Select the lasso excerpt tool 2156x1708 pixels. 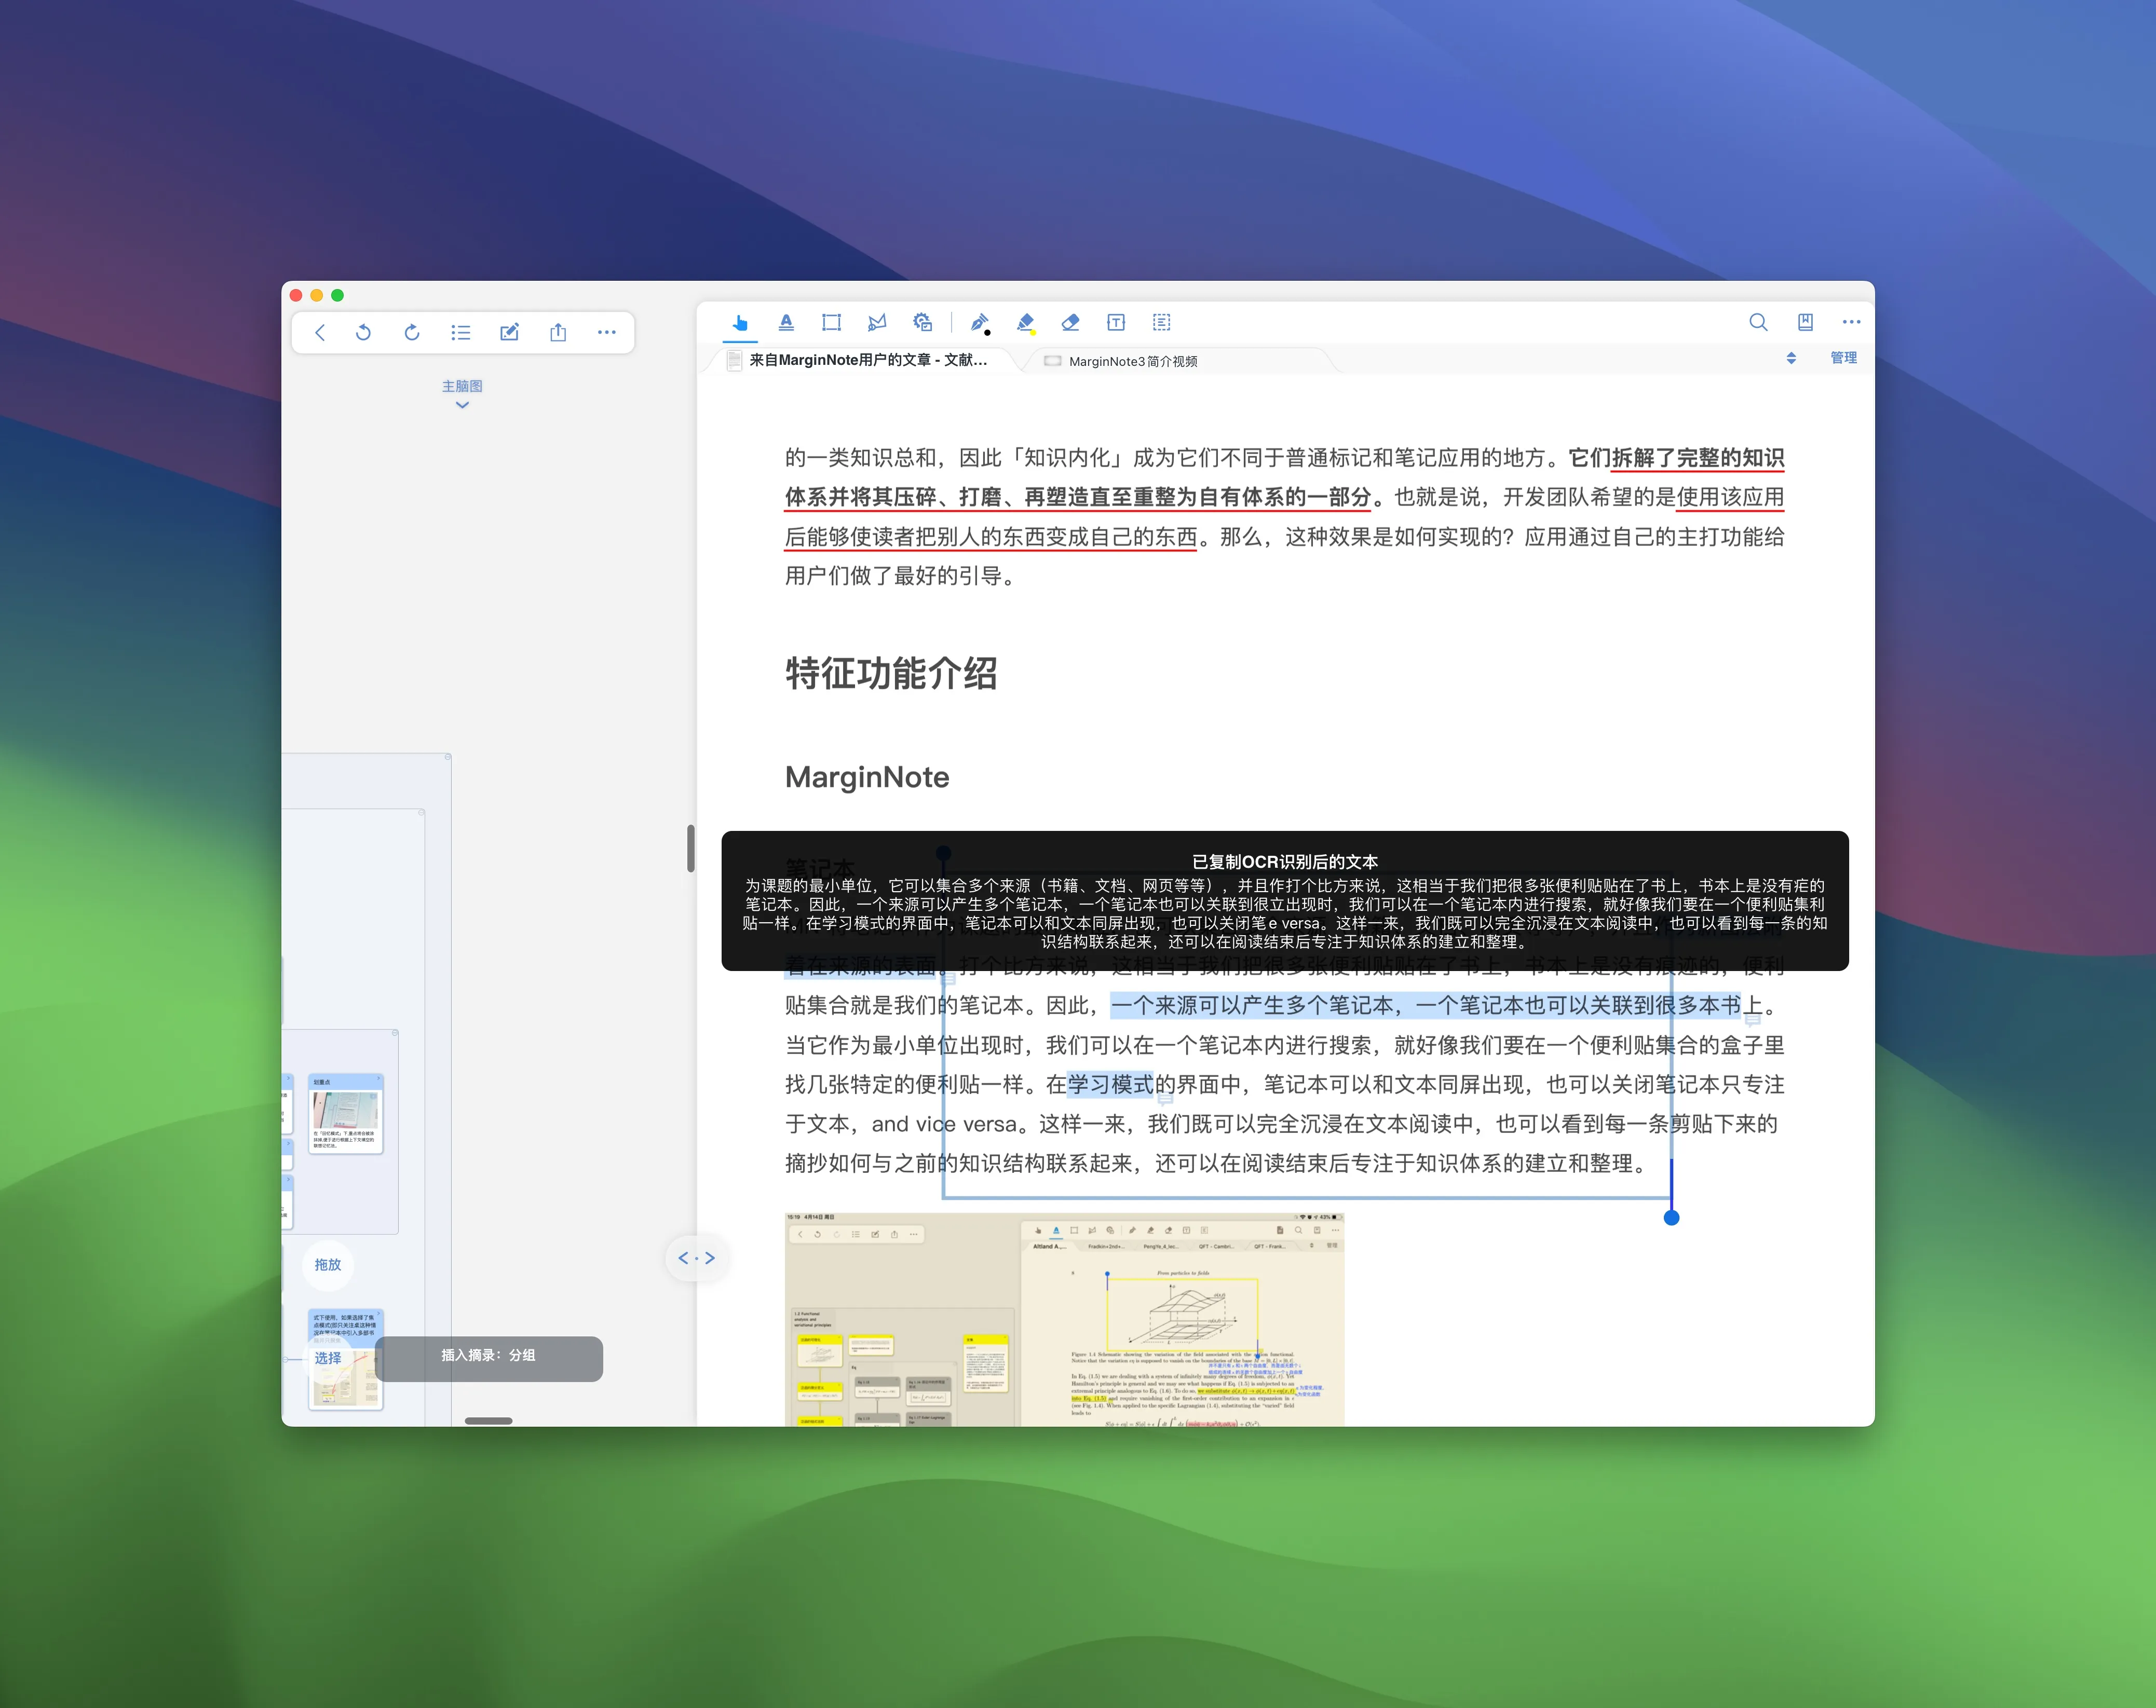click(x=877, y=322)
